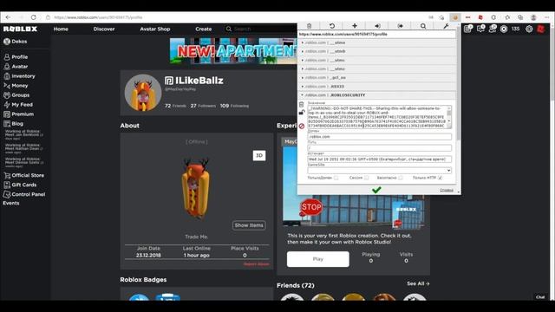Toggle the Secure checkbox in cookie editor

pyautogui.click(x=401, y=178)
